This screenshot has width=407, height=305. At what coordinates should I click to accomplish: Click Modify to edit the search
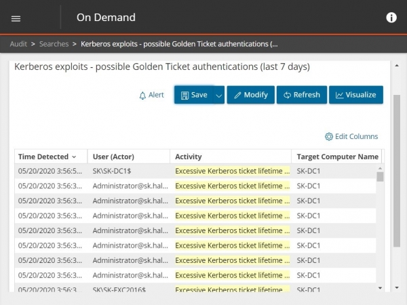click(x=250, y=95)
